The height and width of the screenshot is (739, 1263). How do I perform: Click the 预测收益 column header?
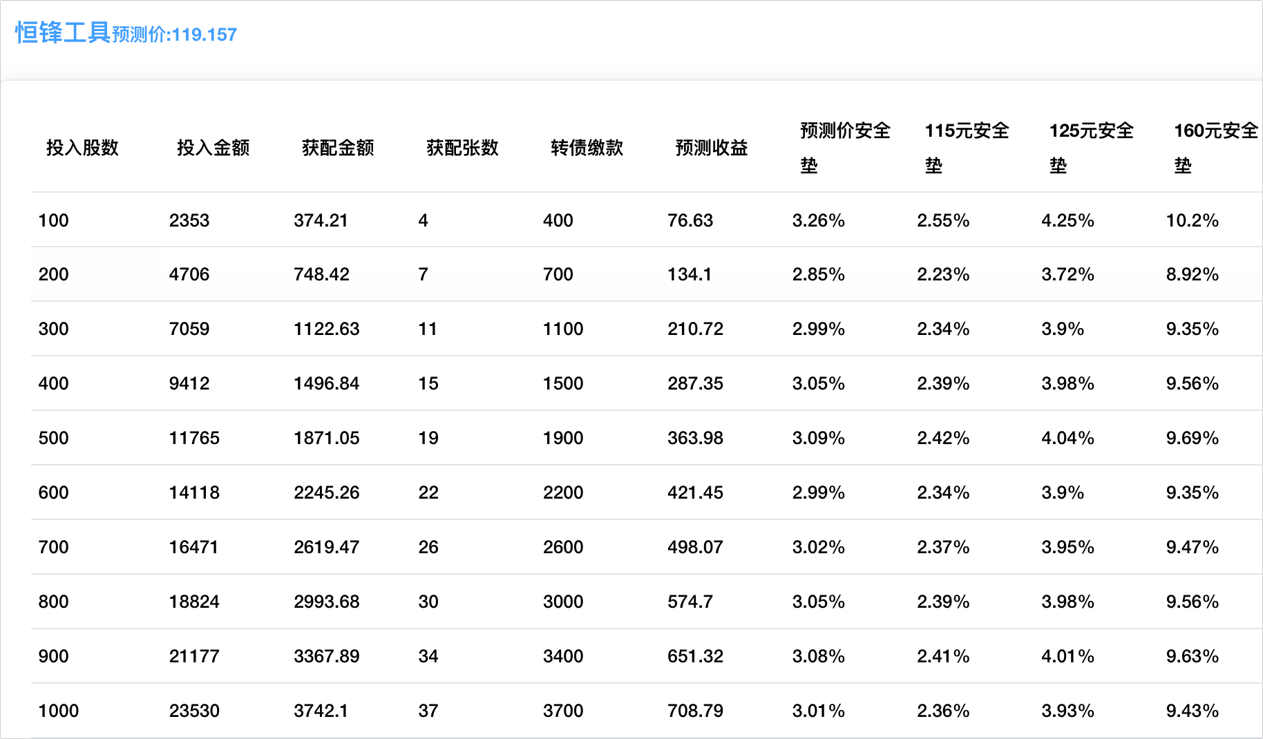pyautogui.click(x=712, y=148)
